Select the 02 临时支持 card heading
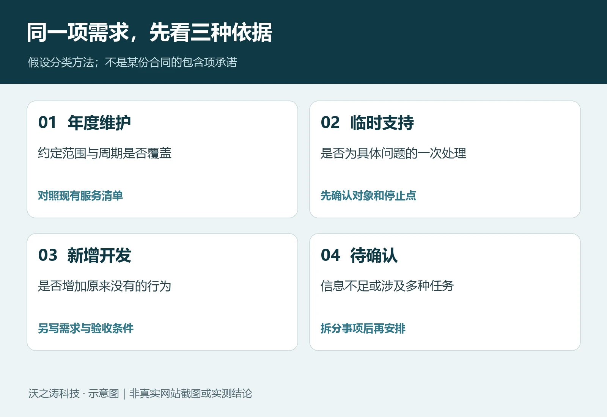Image resolution: width=607 pixels, height=417 pixels. [x=367, y=122]
